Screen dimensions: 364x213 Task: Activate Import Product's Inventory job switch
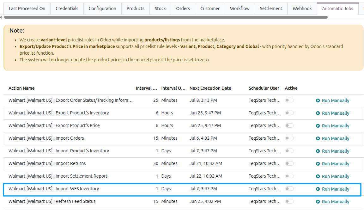coord(289,151)
